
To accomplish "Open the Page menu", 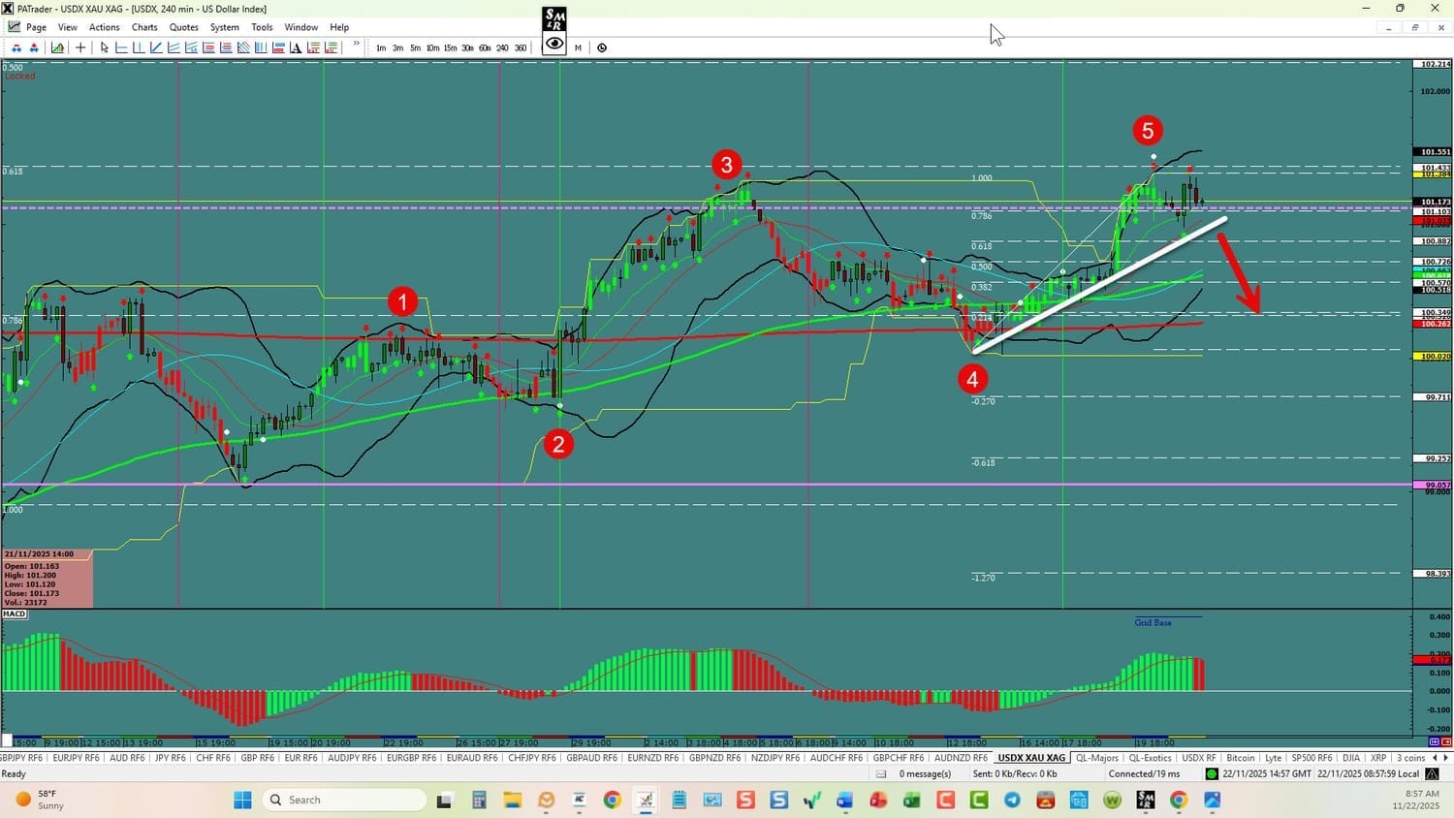I will [x=36, y=27].
